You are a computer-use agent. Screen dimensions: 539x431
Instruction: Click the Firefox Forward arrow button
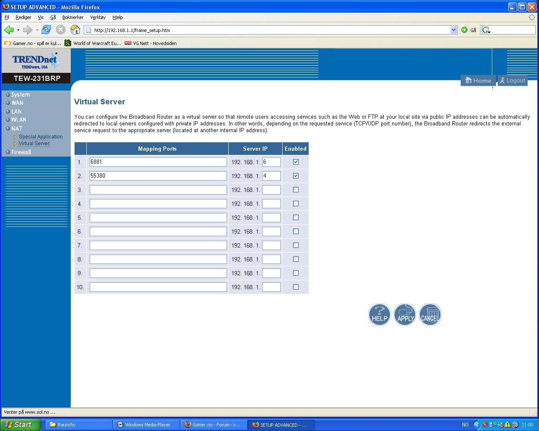pyautogui.click(x=28, y=30)
